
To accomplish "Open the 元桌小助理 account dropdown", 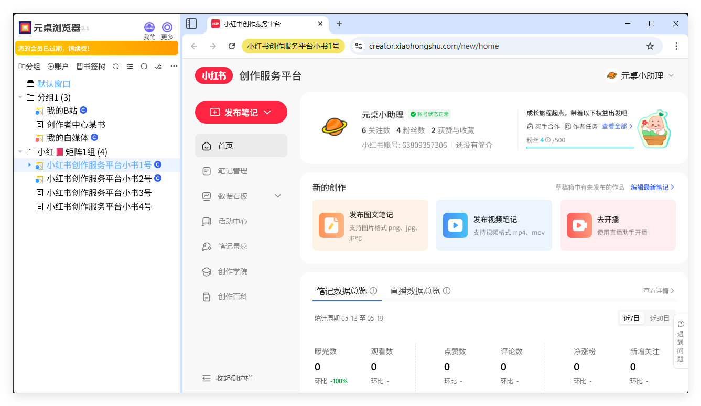I will click(x=640, y=75).
